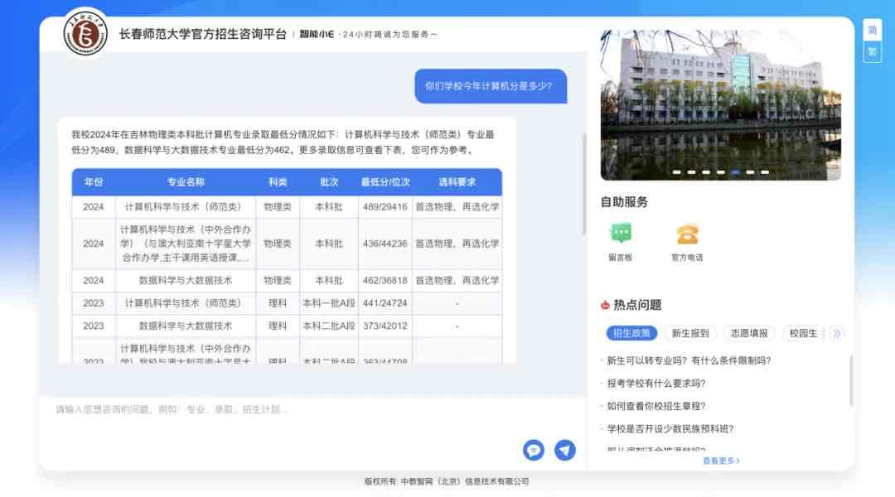Click the page title 长春师范大学官方招生咨询平台
The width and height of the screenshot is (895, 497).
[x=203, y=34]
